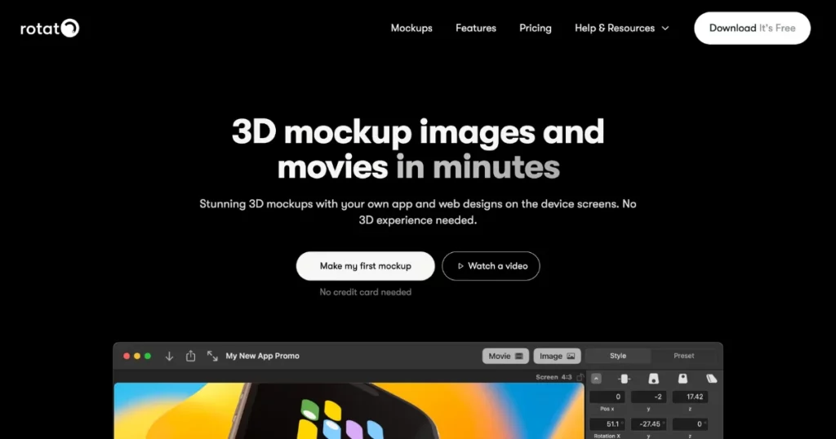The width and height of the screenshot is (836, 439).
Task: Click the Rotation z field showing 0
Action: coord(690,424)
